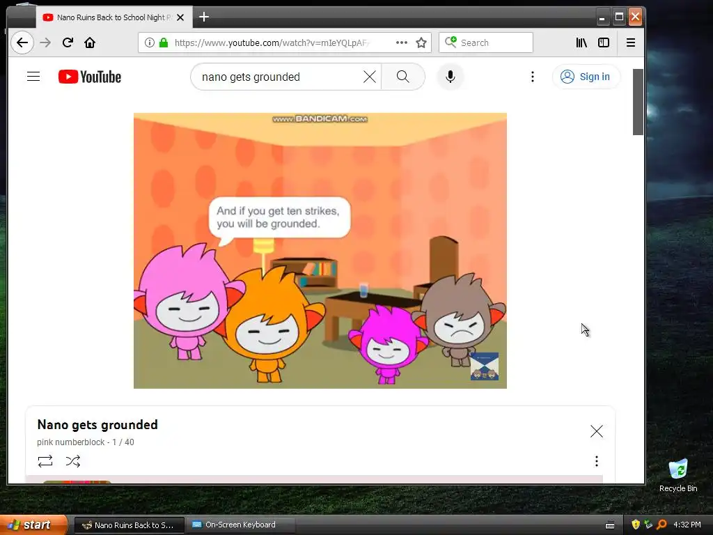Viewport: 713px width, 535px height.
Task: Click the search engine magnifier icon
Action: tap(450, 42)
